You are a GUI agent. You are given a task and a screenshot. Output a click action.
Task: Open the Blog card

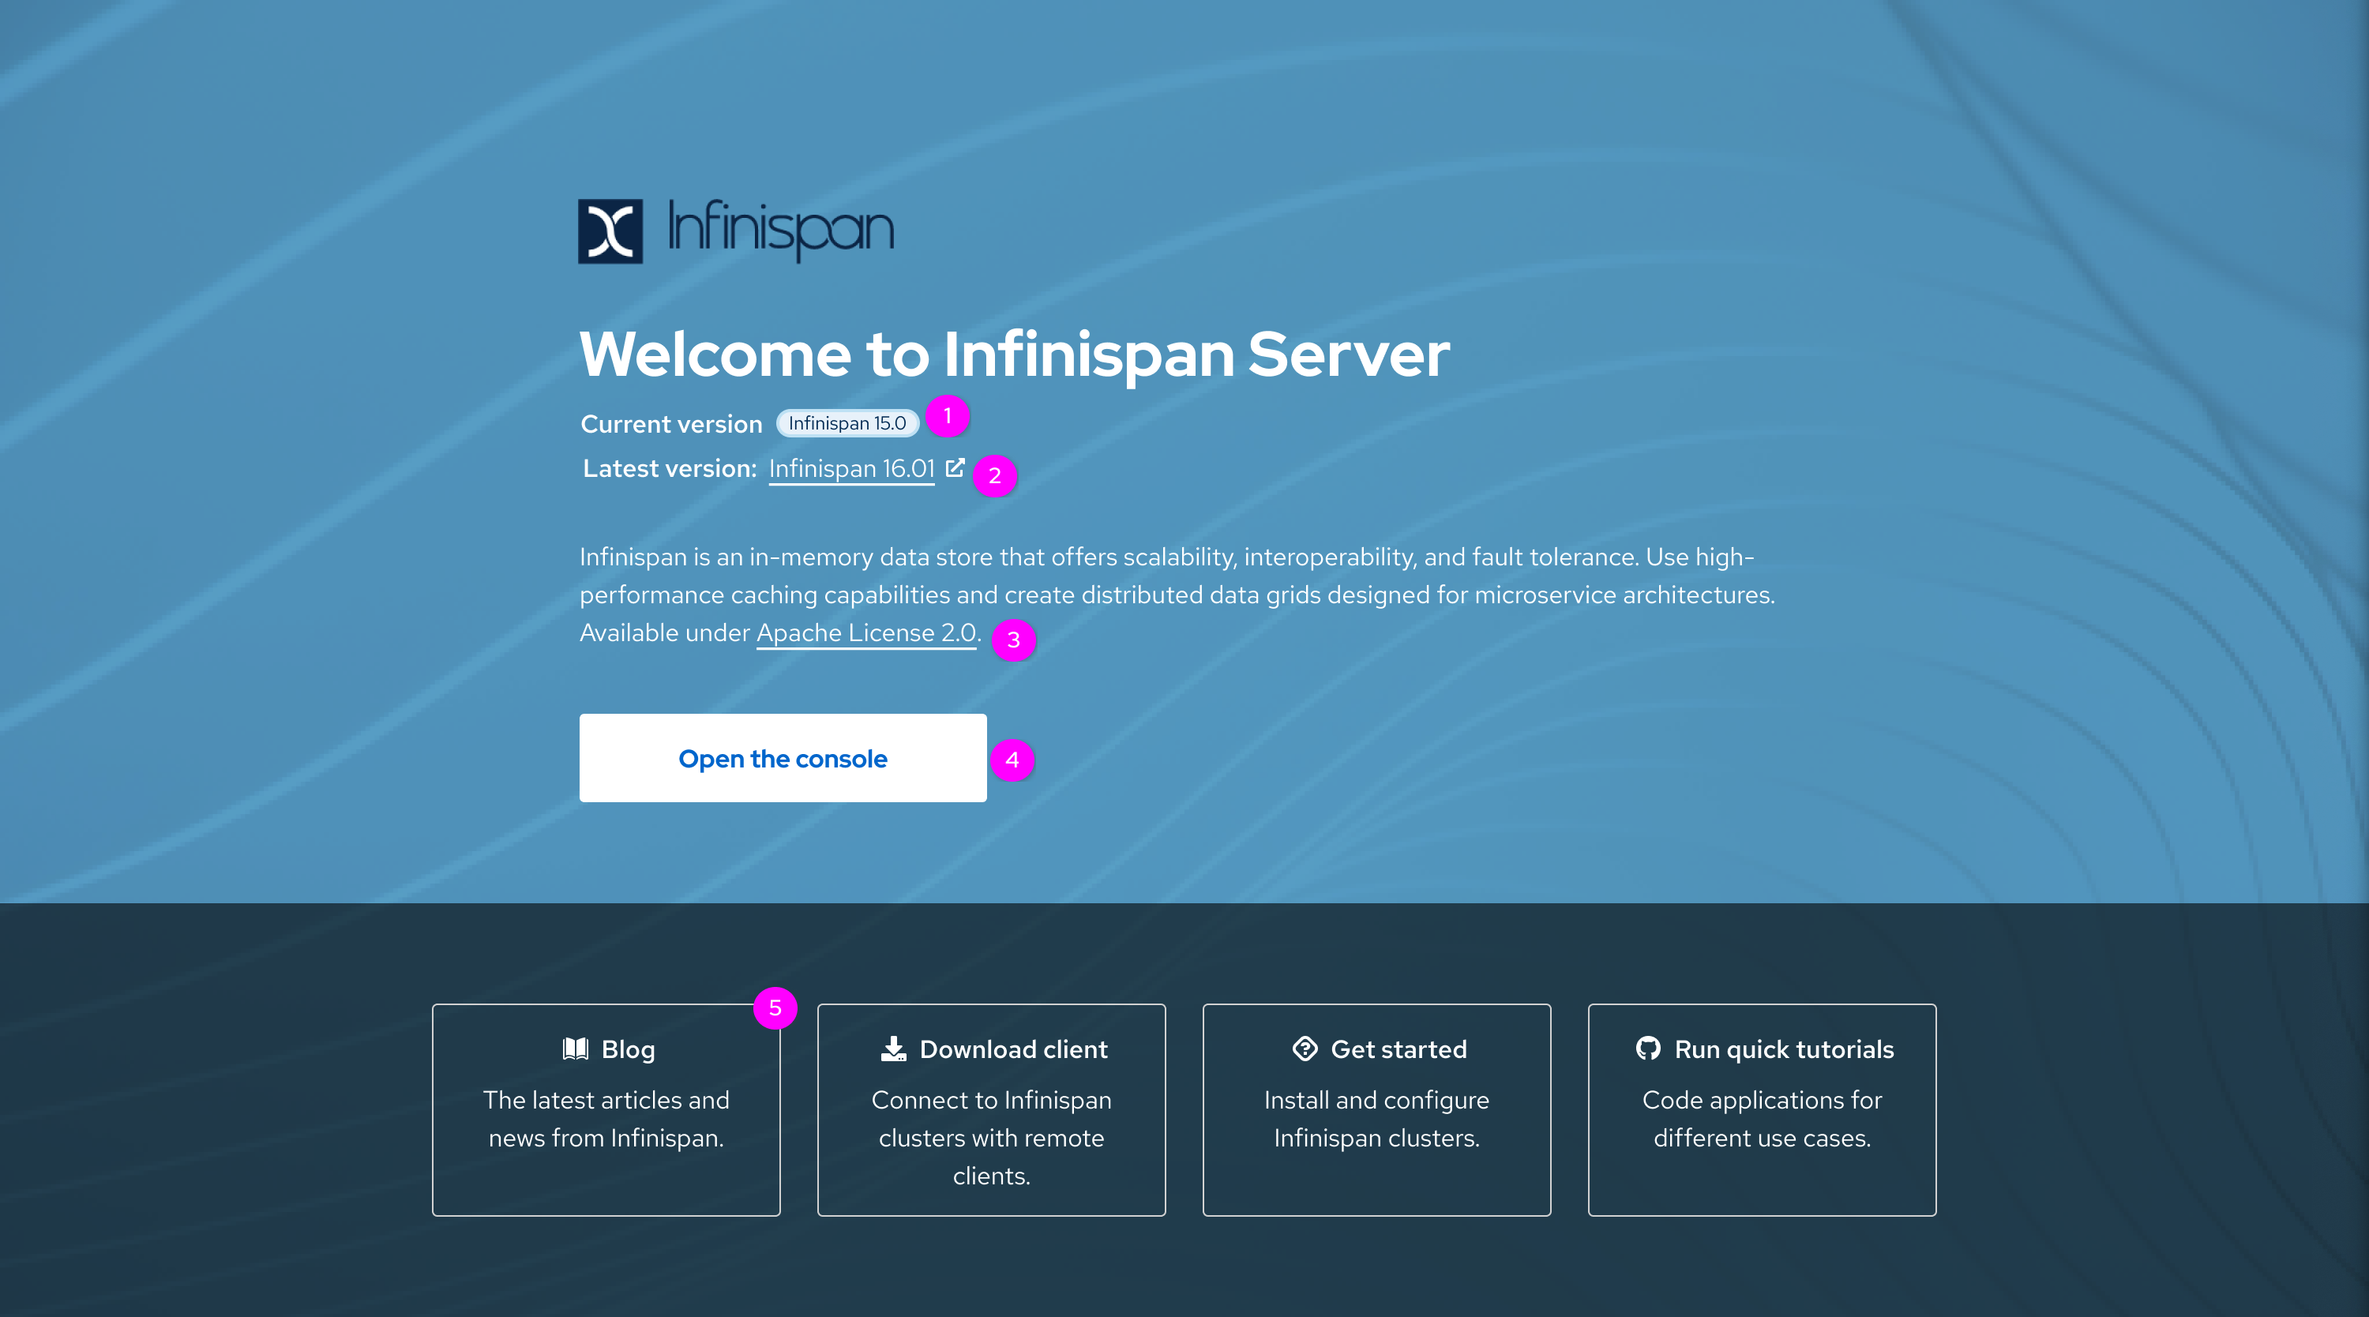(x=606, y=1109)
